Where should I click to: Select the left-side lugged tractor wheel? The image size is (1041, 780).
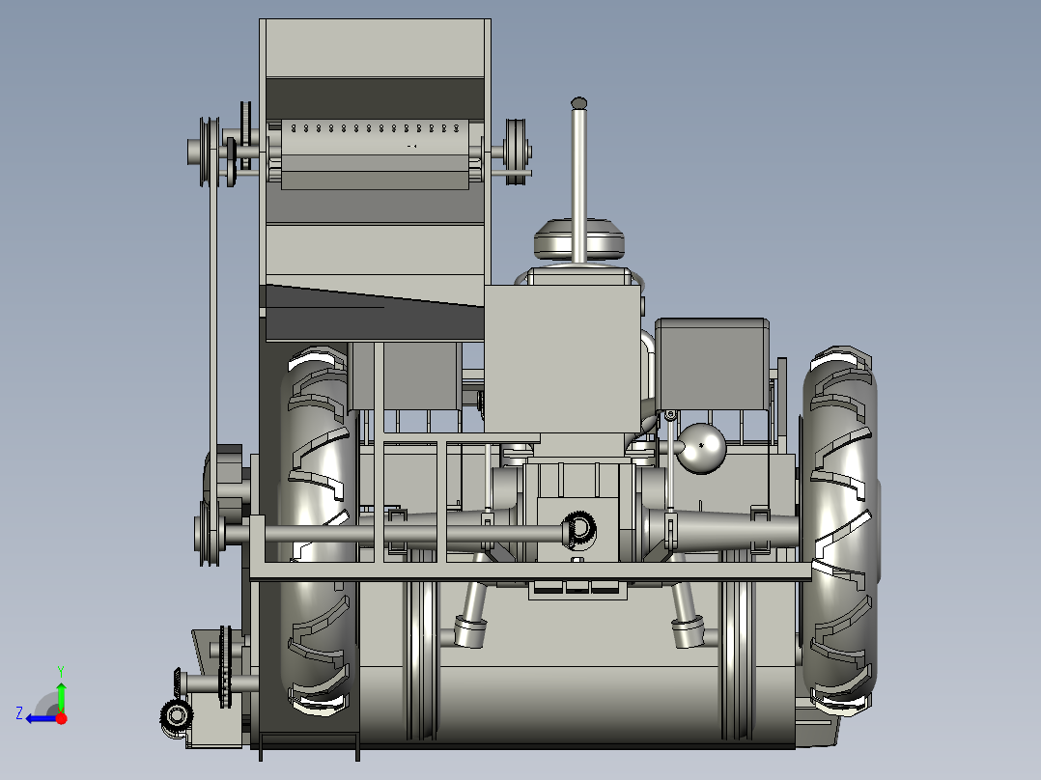pos(319,529)
